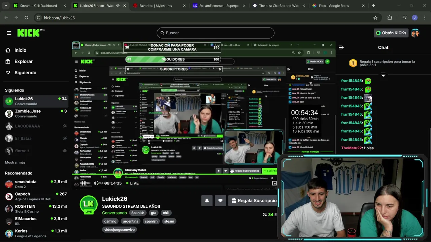Image resolution: width=431 pixels, height=242 pixels.
Task: Switch to Favoritos Myinstants tab
Action: pyautogui.click(x=159, y=6)
